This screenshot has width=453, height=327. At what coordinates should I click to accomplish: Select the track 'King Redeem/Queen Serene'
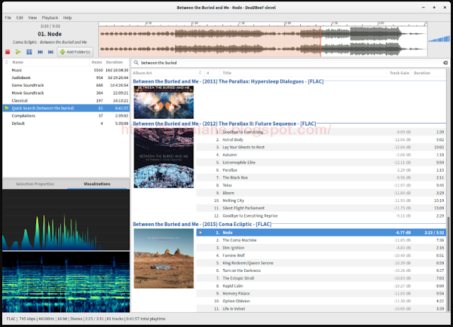321,263
